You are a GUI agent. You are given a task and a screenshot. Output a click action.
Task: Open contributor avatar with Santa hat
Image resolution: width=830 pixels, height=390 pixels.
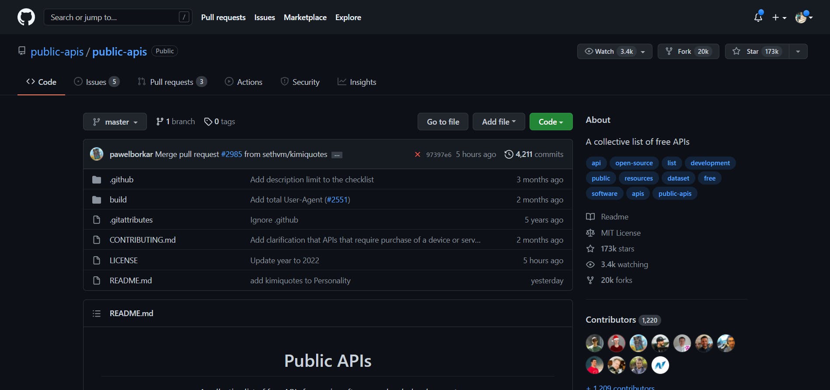pos(617,343)
